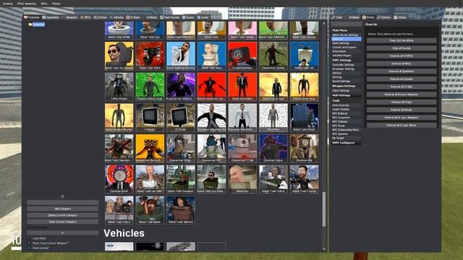Click the Remove all Props button
Viewport: 463px width, 260px height.
click(402, 102)
